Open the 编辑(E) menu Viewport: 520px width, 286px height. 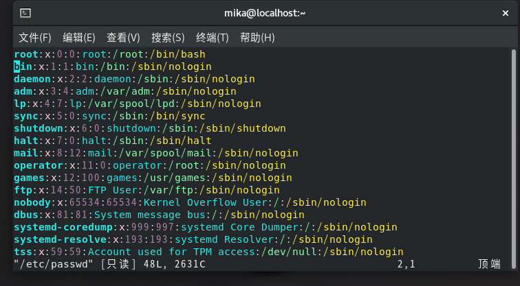click(79, 38)
